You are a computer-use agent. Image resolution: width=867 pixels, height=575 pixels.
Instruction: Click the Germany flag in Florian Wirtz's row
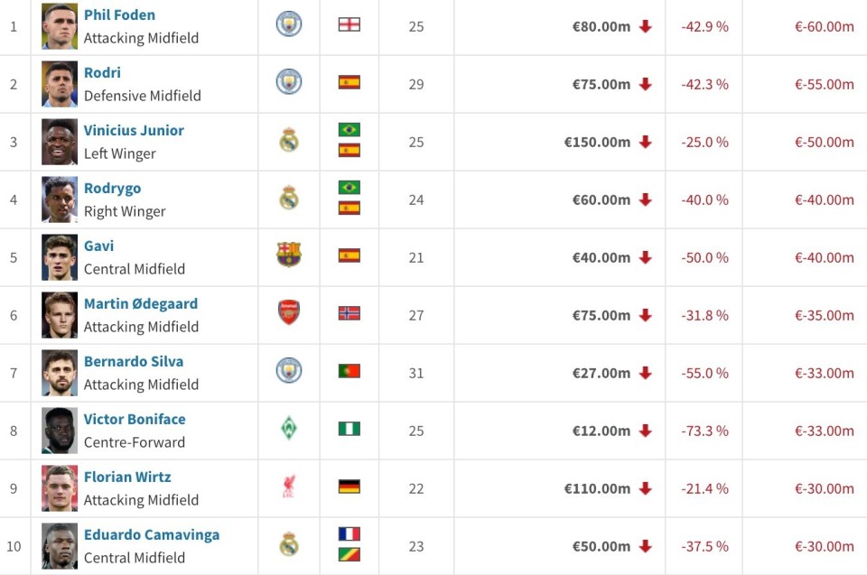[349, 487]
